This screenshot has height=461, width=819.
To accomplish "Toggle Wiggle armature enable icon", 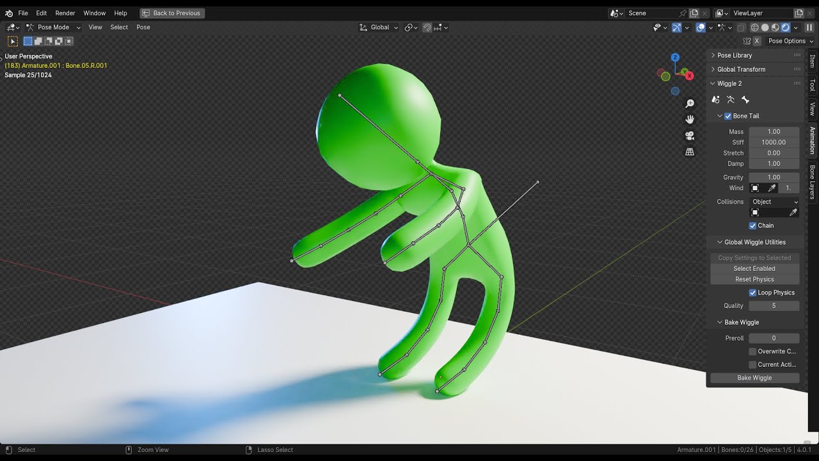I will [731, 100].
